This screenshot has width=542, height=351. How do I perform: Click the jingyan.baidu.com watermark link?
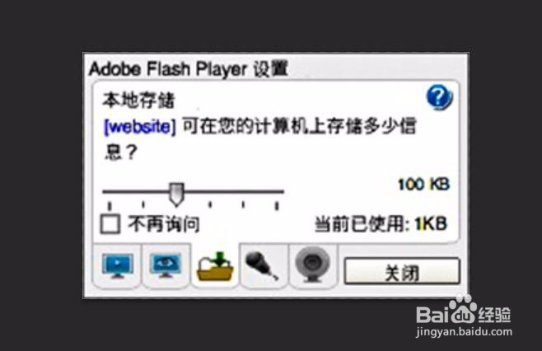tap(464, 332)
